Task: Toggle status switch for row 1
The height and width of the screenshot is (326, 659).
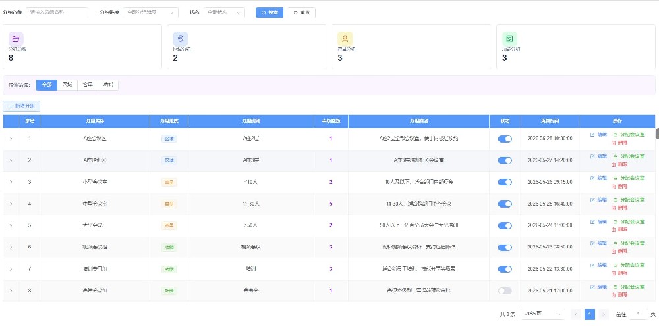Action: tap(505, 139)
